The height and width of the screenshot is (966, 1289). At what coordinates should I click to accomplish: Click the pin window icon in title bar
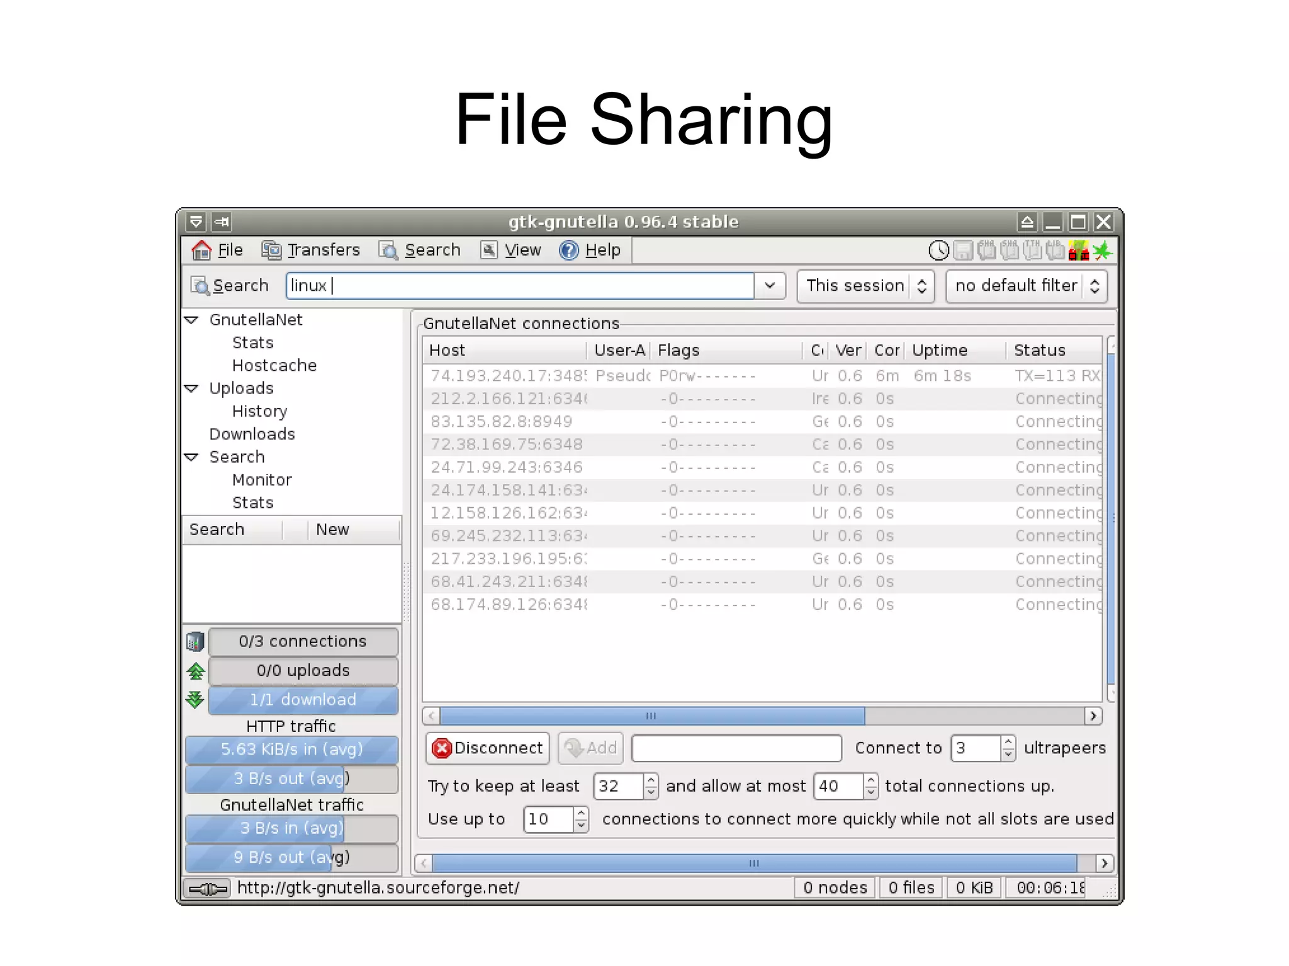(221, 222)
